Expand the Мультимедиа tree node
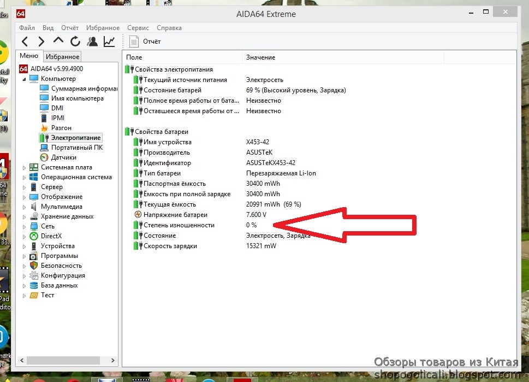This screenshot has width=529, height=382. [x=24, y=207]
